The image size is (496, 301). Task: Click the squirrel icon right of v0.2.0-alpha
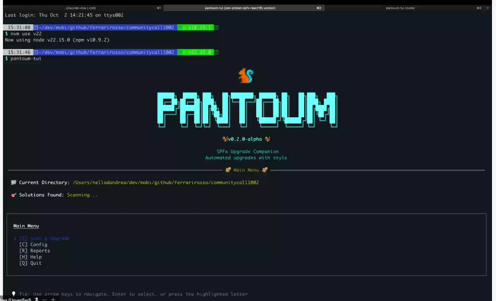pyautogui.click(x=267, y=139)
